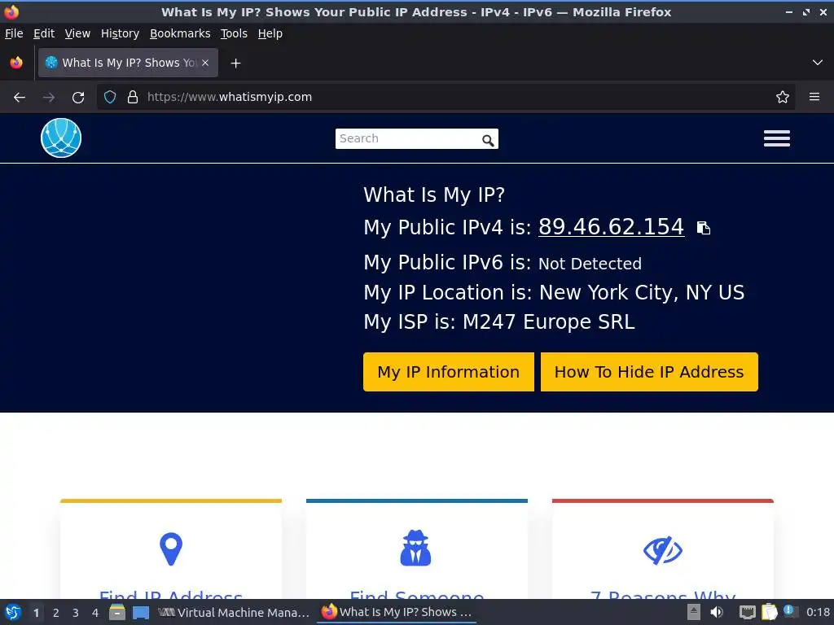Viewport: 834px width, 625px height.
Task: Open the clipboard manager tray icon
Action: click(769, 612)
